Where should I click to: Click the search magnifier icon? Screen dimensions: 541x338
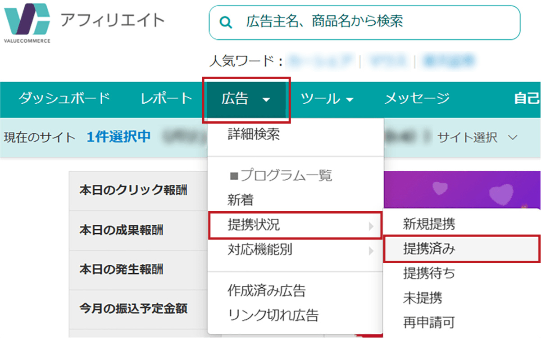(226, 22)
